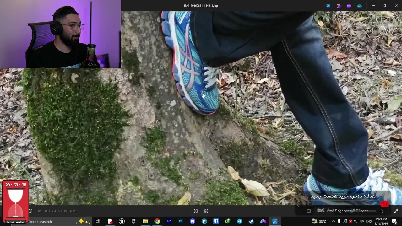Viewport: 402px width, 226px height.
Task: Open Epic Games Launcher from taskbar
Action: click(x=133, y=222)
